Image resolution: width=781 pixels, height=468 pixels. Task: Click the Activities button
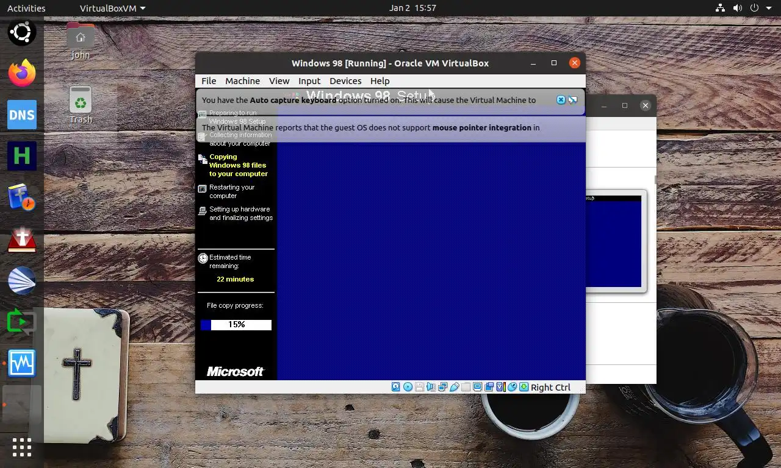pos(26,8)
